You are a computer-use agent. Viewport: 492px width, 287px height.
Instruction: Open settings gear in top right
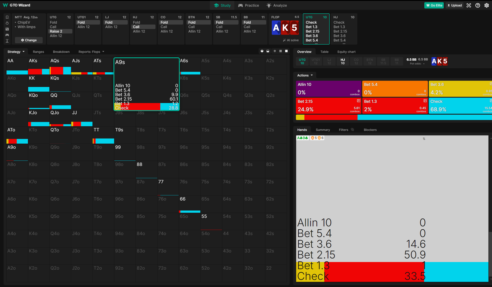[487, 5]
